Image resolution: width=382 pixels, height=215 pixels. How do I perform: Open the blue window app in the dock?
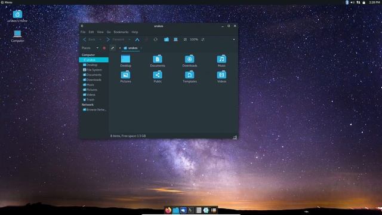(x=183, y=210)
